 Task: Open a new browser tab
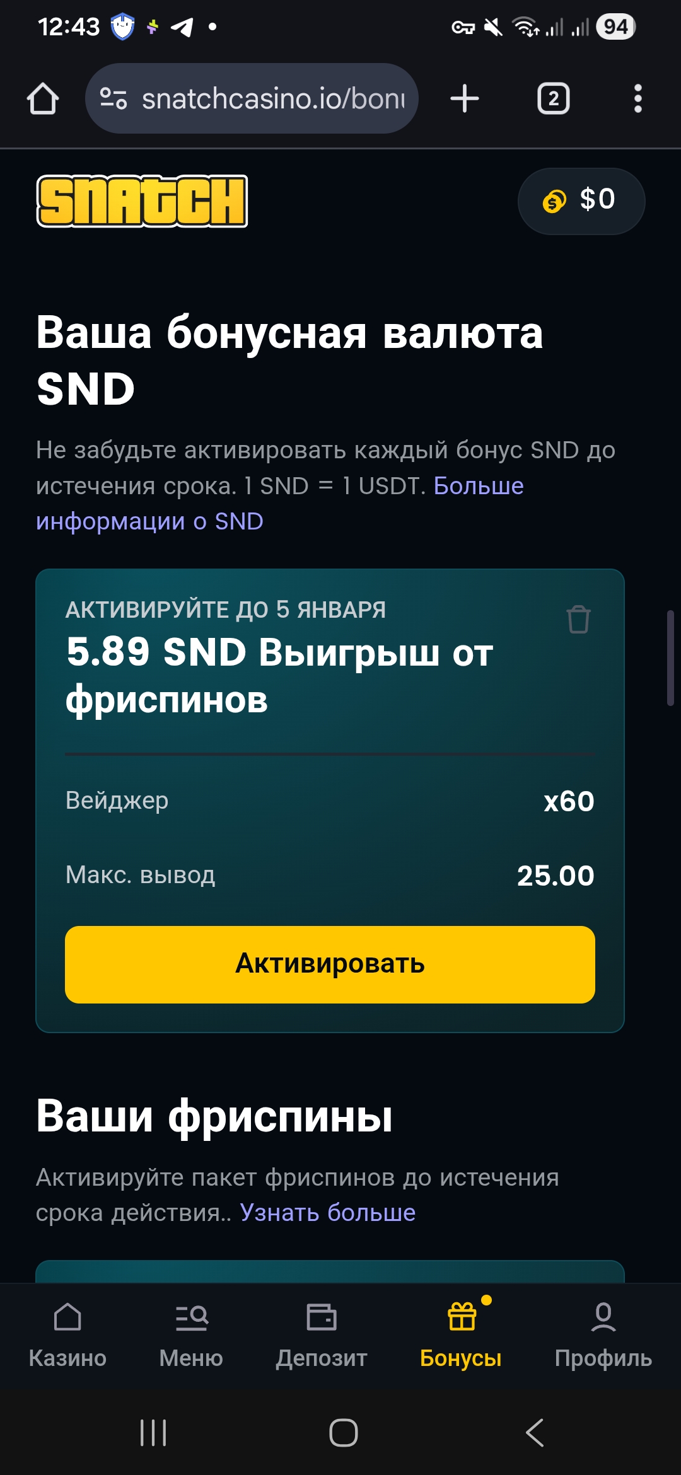point(465,99)
